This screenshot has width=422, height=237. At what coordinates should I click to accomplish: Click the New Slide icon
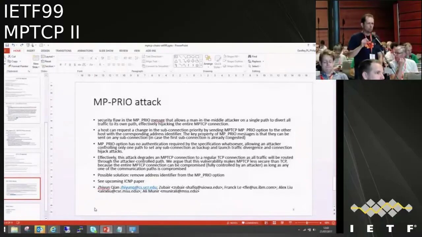pyautogui.click(x=36, y=58)
